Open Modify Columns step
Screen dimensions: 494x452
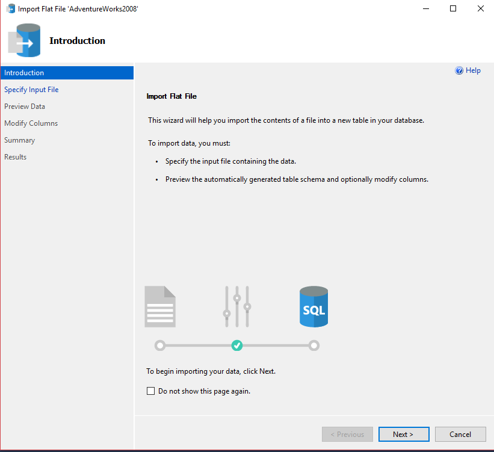(x=31, y=123)
